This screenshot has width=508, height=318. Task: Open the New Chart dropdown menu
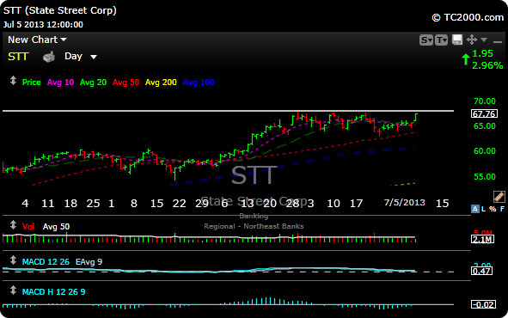coord(37,40)
